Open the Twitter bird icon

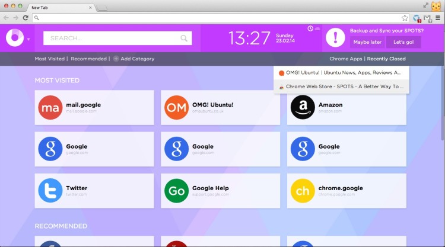pos(50,190)
